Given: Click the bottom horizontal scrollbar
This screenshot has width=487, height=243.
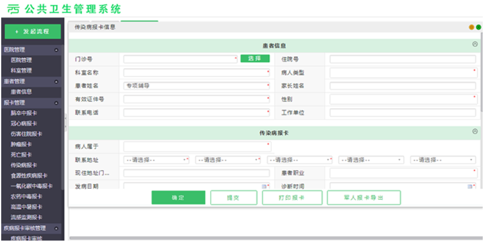Looking at the screenshot, I should [276, 238].
